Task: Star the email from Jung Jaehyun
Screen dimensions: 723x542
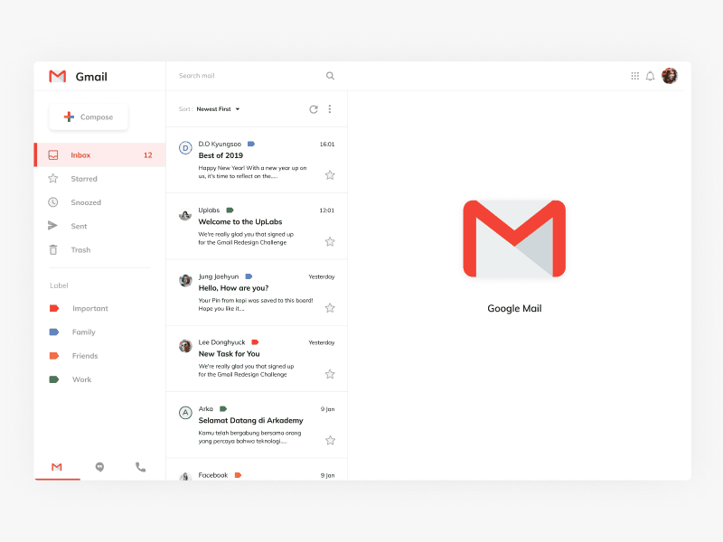Action: tap(330, 307)
